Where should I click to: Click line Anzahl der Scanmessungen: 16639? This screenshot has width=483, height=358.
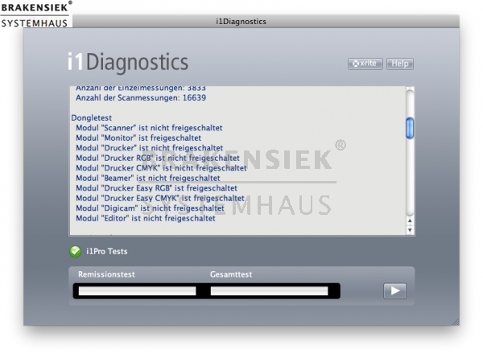(141, 98)
